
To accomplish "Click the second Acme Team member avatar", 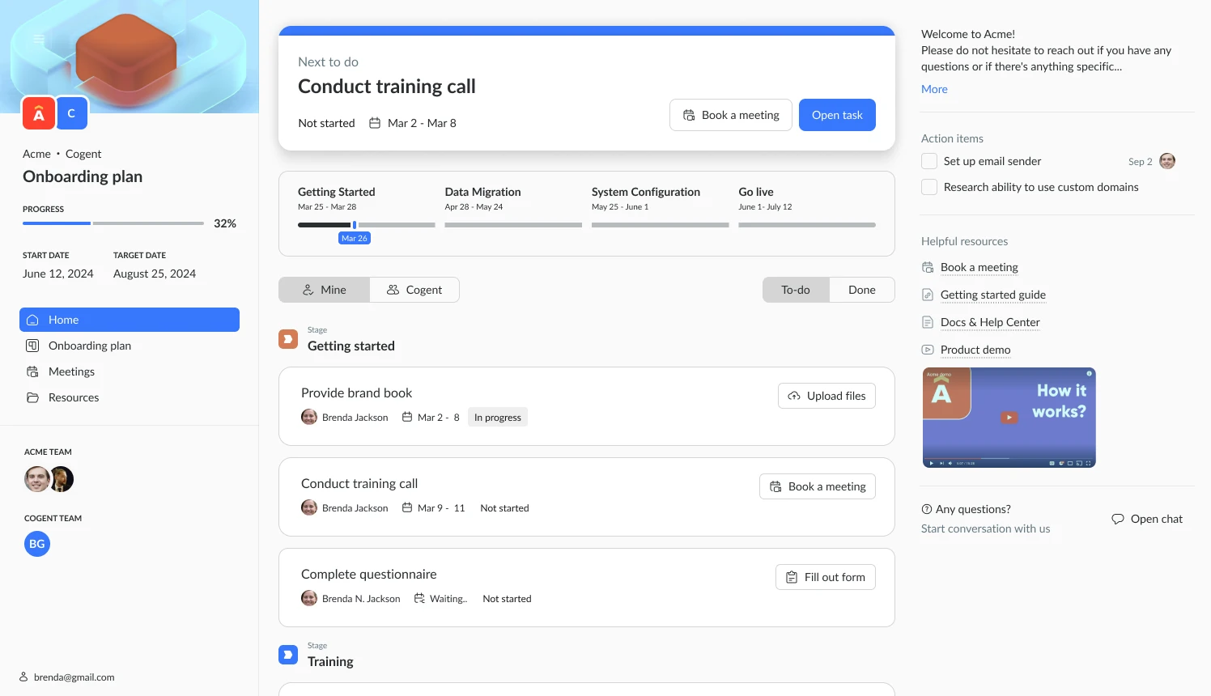I will pos(62,479).
